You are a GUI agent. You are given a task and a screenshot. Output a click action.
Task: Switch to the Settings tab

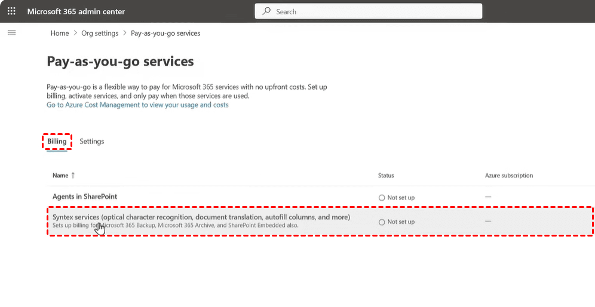tap(92, 142)
